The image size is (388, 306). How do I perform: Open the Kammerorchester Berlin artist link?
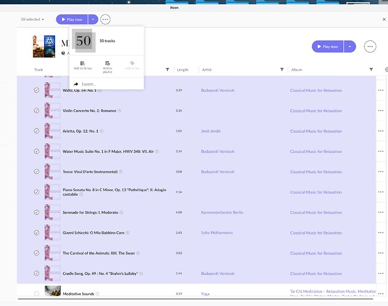point(222,212)
